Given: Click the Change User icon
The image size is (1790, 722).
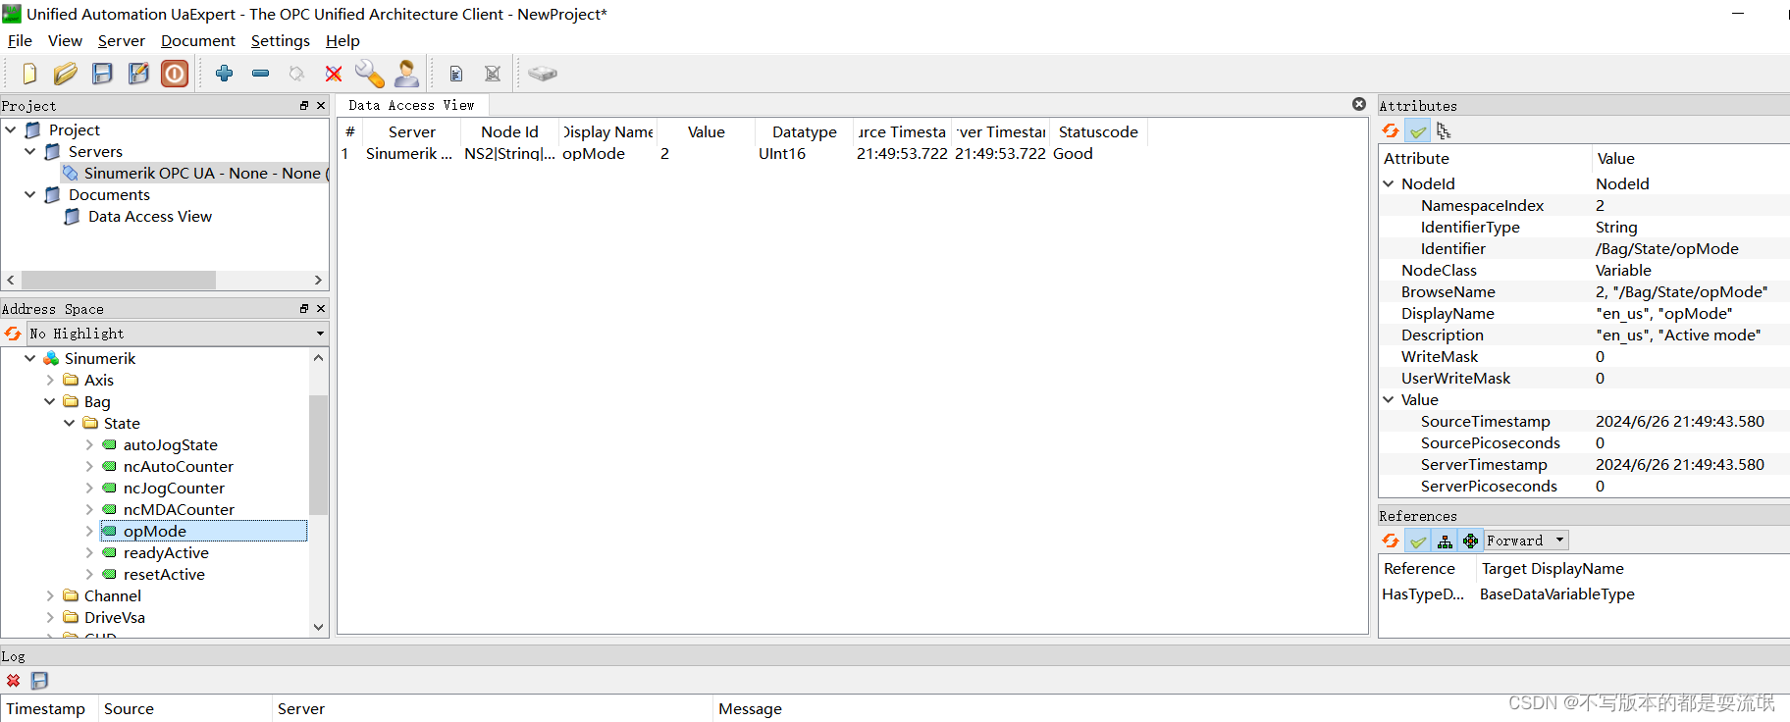Looking at the screenshot, I should (406, 74).
